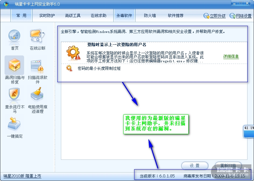The image size is (254, 181).
Task: Click the 网络设置 globe icon
Action: click(233, 16)
